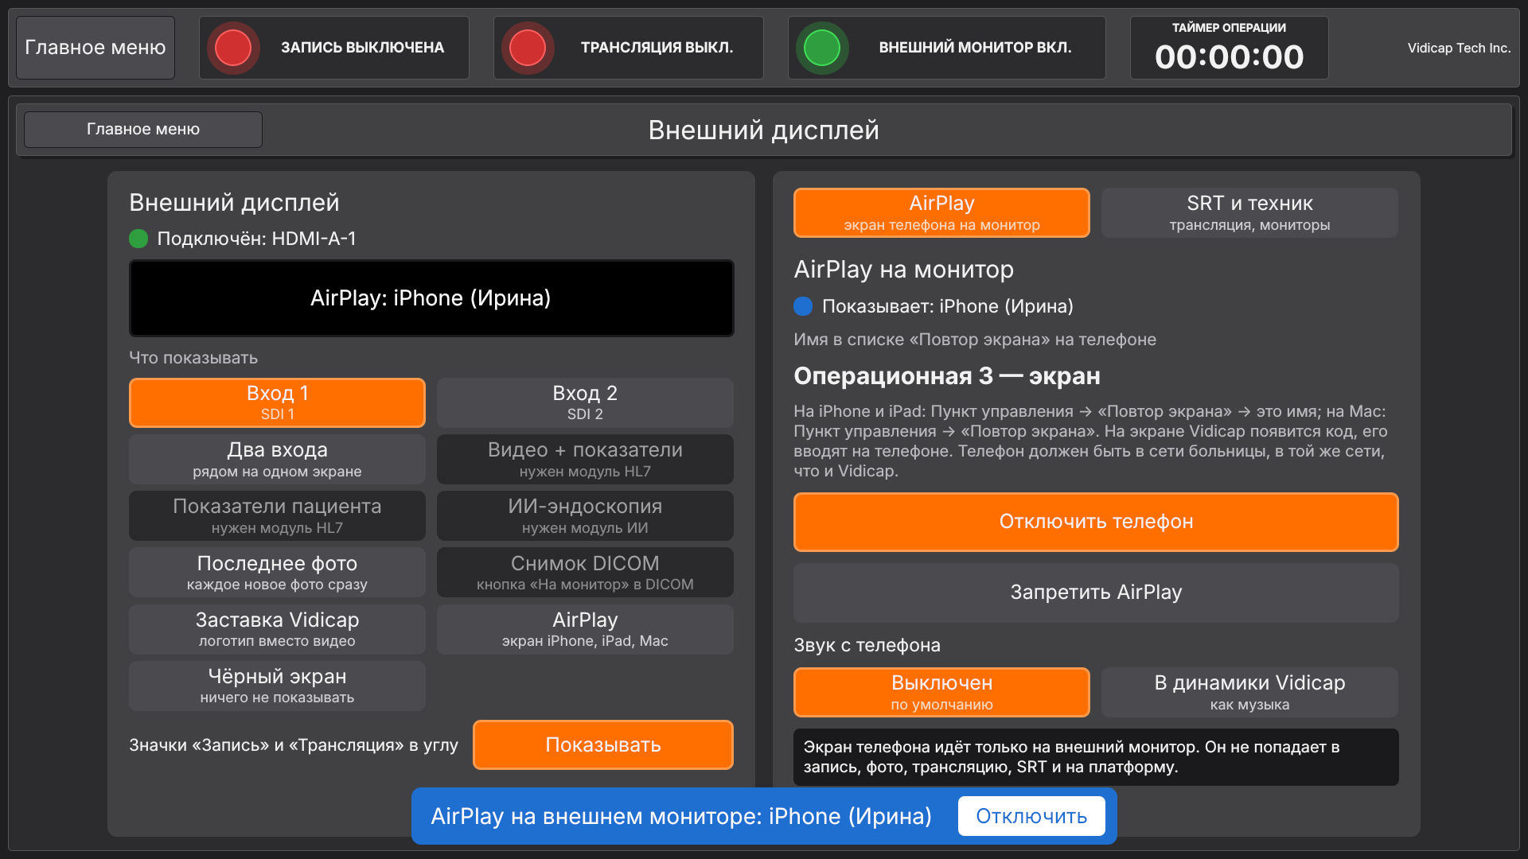Screen dimensions: 1528x859
Task: Toggle Показывать icons in corner
Action: (603, 744)
